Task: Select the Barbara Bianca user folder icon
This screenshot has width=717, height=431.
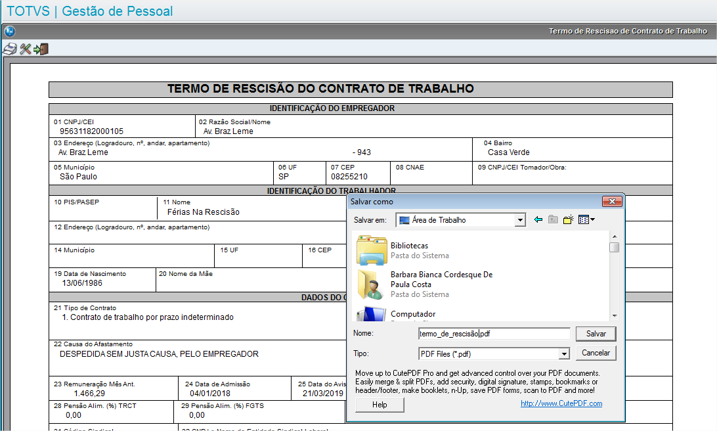Action: click(372, 284)
